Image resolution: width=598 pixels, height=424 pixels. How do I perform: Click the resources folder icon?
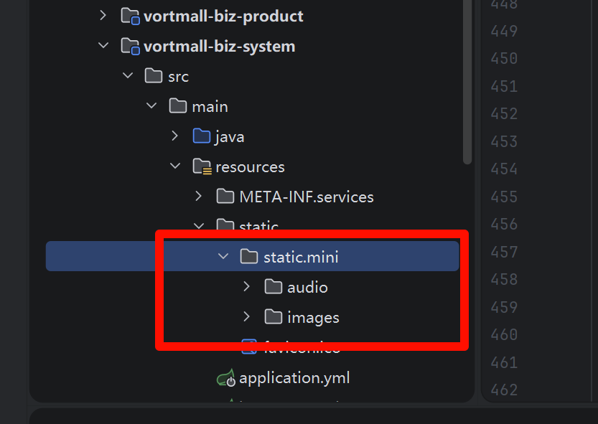point(202,167)
